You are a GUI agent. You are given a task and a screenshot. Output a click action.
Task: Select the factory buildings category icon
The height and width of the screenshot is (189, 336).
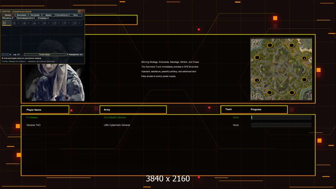click(x=57, y=23)
